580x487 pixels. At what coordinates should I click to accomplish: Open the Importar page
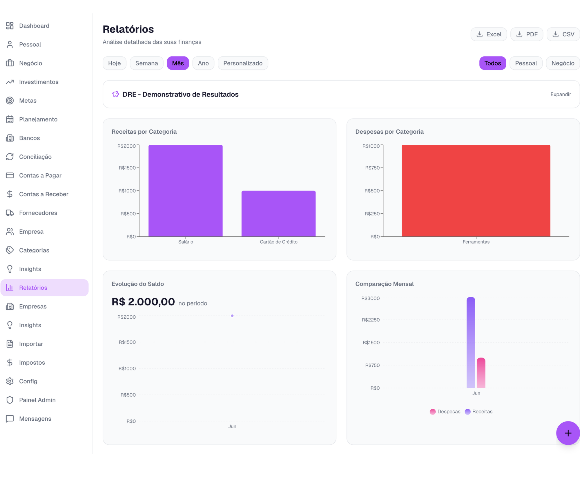point(44,344)
